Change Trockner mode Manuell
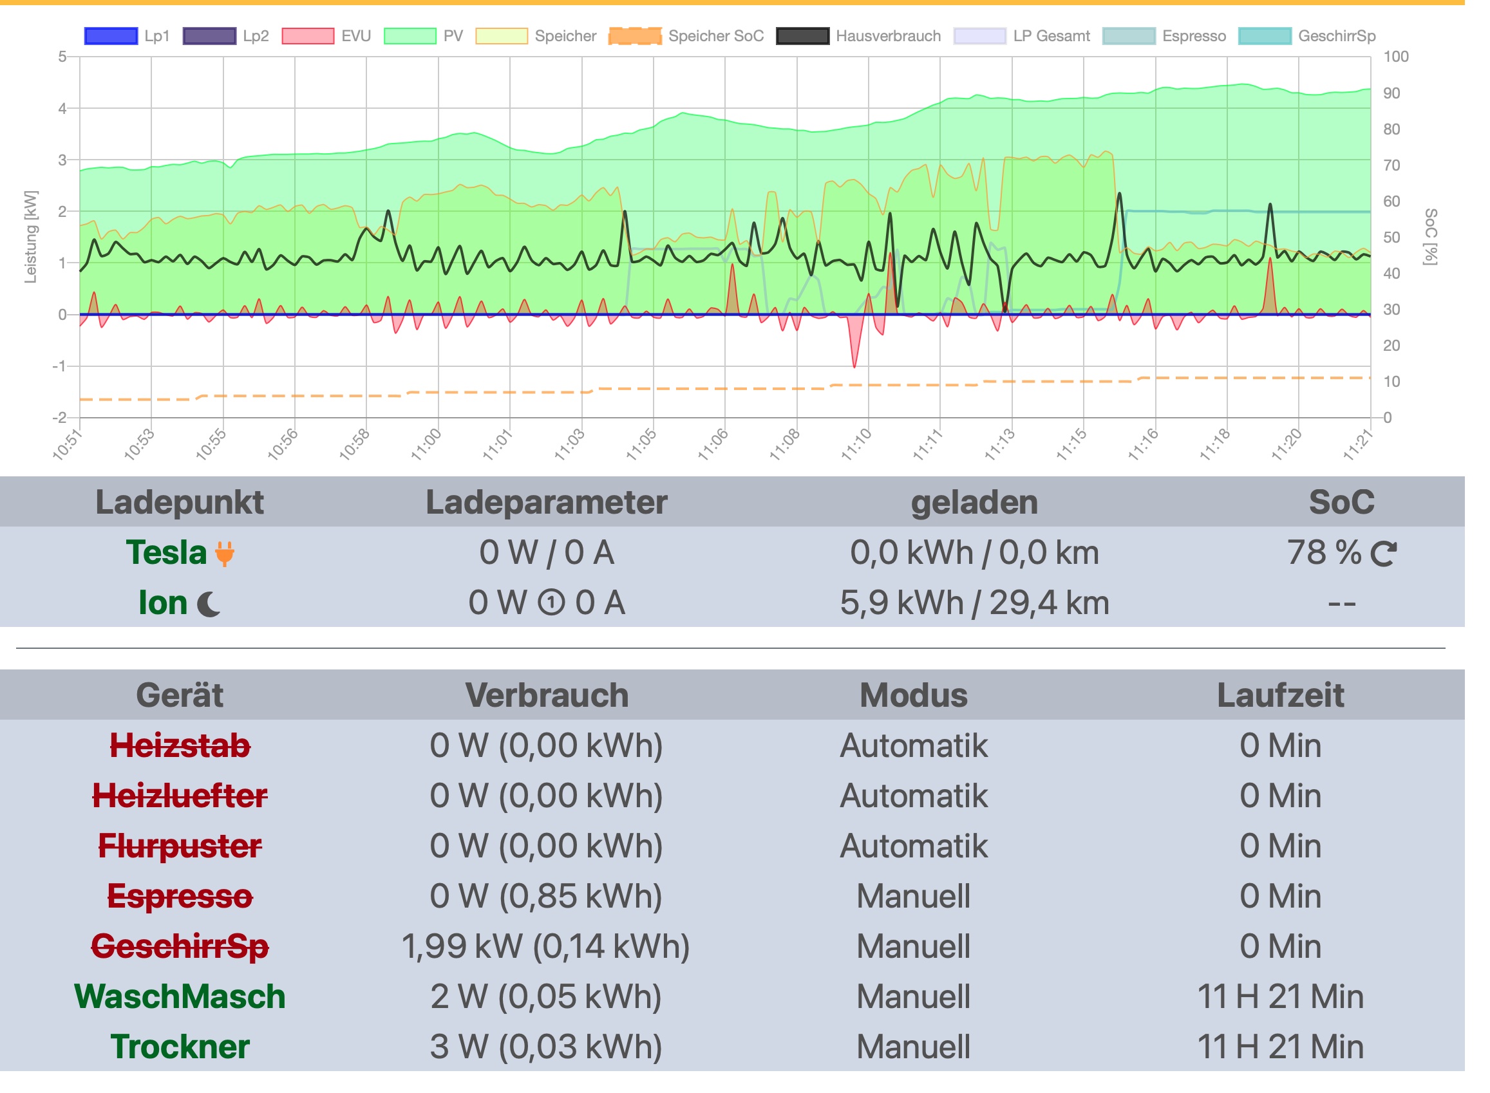Viewport: 1490px width, 1093px height. (914, 1047)
